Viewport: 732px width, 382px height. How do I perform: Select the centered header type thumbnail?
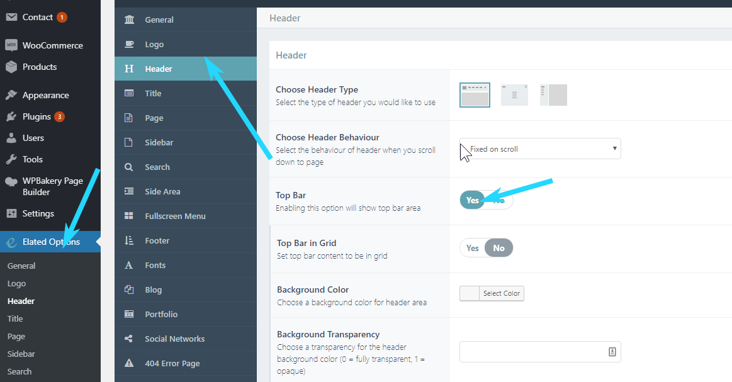pyautogui.click(x=514, y=95)
